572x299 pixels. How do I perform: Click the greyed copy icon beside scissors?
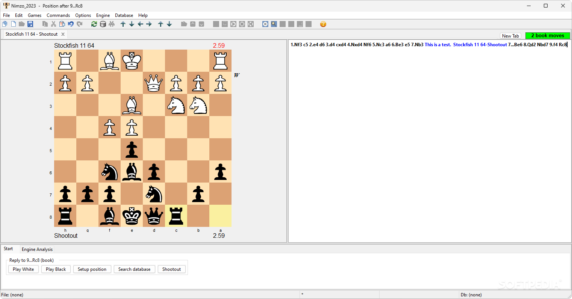(x=45, y=24)
